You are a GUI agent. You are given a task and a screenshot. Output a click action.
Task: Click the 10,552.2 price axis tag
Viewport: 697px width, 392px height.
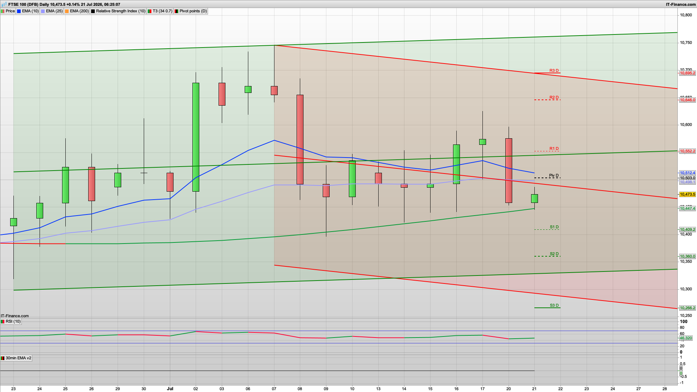(x=688, y=151)
